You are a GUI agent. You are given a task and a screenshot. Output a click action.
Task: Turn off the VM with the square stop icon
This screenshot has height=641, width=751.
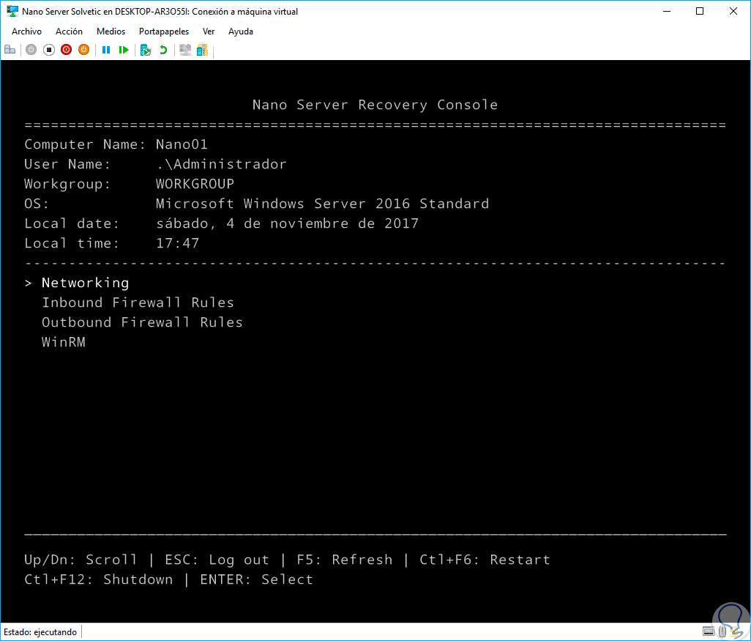click(49, 49)
